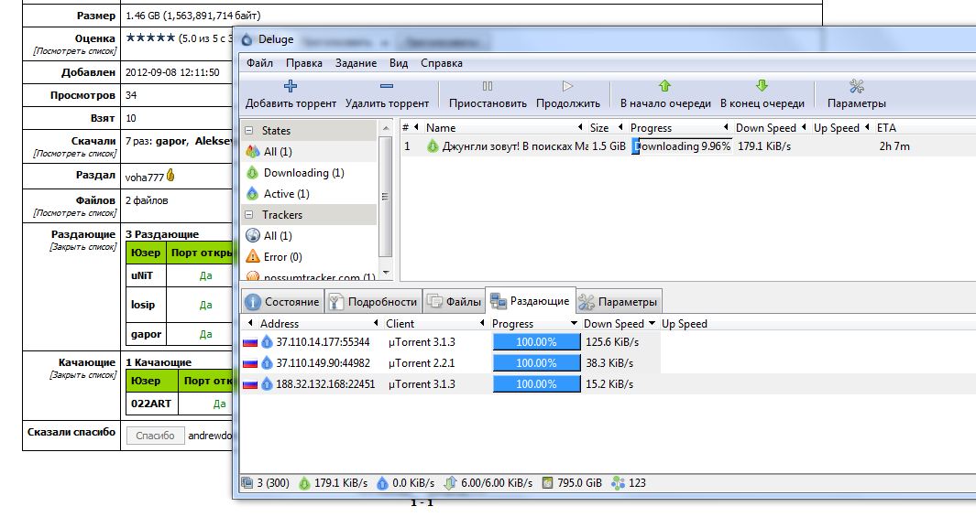This screenshot has height=517, width=976.
Task: Click the seed icon for peer 37.110.14.177:55344
Action: click(267, 341)
